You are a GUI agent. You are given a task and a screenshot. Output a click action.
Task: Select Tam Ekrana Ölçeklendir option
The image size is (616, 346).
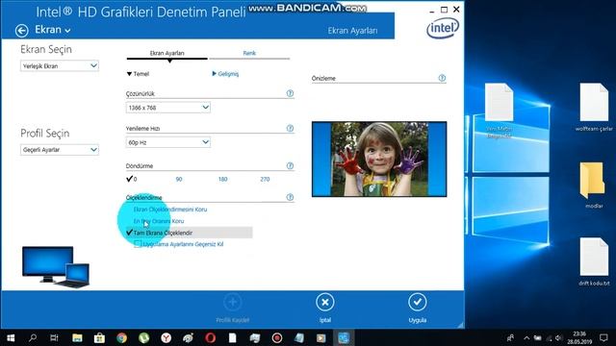pyautogui.click(x=189, y=233)
